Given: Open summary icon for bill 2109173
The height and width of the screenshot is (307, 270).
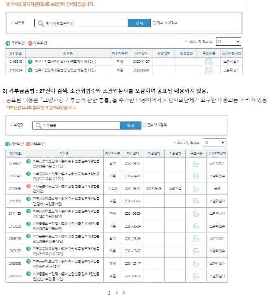Looking at the screenshot, I should 196,239.
